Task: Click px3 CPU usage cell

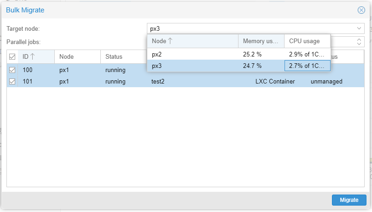Action: [x=307, y=66]
